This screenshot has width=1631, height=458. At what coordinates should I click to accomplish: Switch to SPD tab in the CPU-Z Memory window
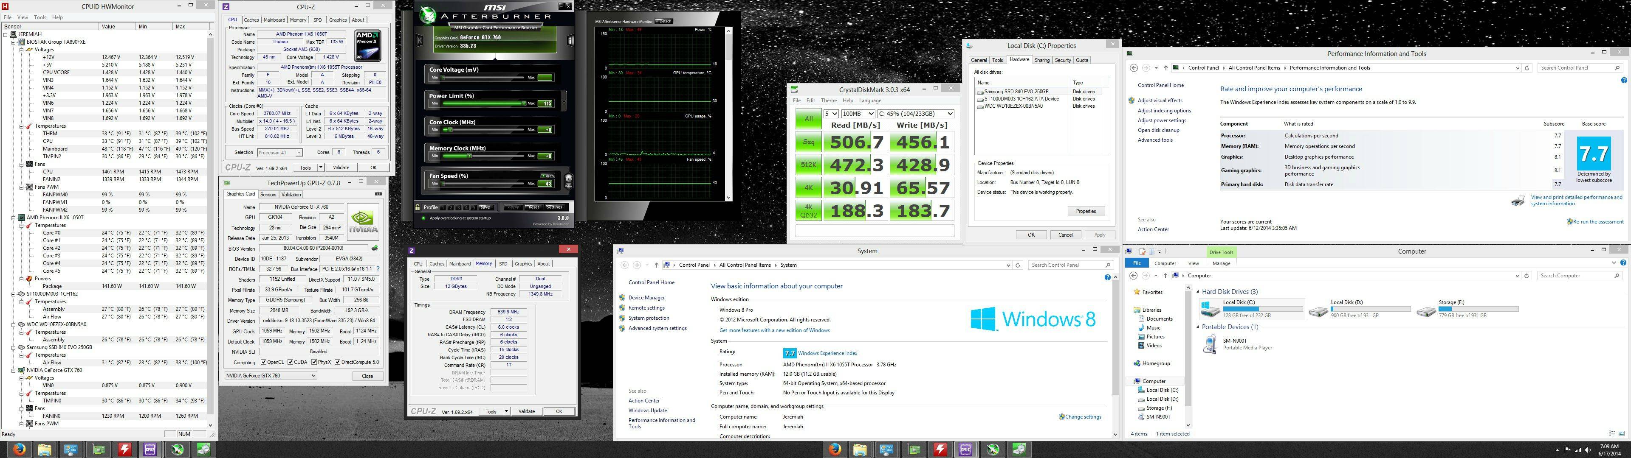tap(503, 264)
